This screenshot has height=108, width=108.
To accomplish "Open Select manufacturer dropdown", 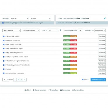I will pos(31,30).
